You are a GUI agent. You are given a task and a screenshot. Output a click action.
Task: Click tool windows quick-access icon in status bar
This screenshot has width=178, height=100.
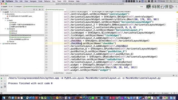[x=1, y=93]
